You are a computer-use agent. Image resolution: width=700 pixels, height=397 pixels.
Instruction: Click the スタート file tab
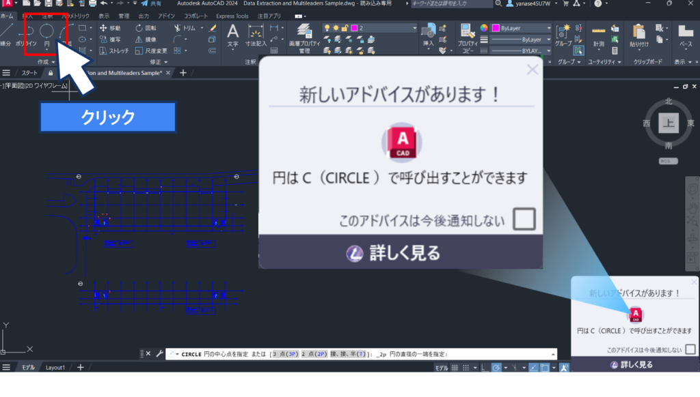coord(29,72)
